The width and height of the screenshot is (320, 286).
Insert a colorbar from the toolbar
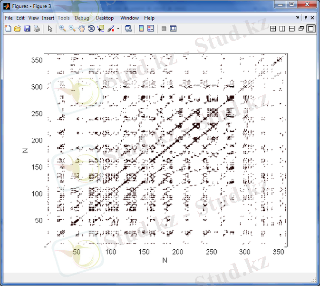pyautogui.click(x=141, y=29)
